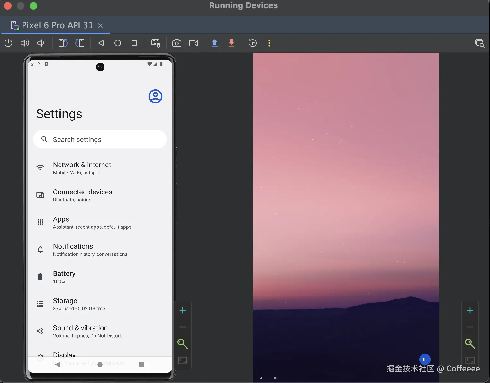Tap the small back triangle under the wallpaper display
The width and height of the screenshot is (490, 383).
tap(261, 378)
